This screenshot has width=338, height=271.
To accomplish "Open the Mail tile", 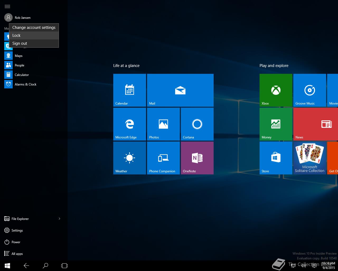I will click(180, 90).
